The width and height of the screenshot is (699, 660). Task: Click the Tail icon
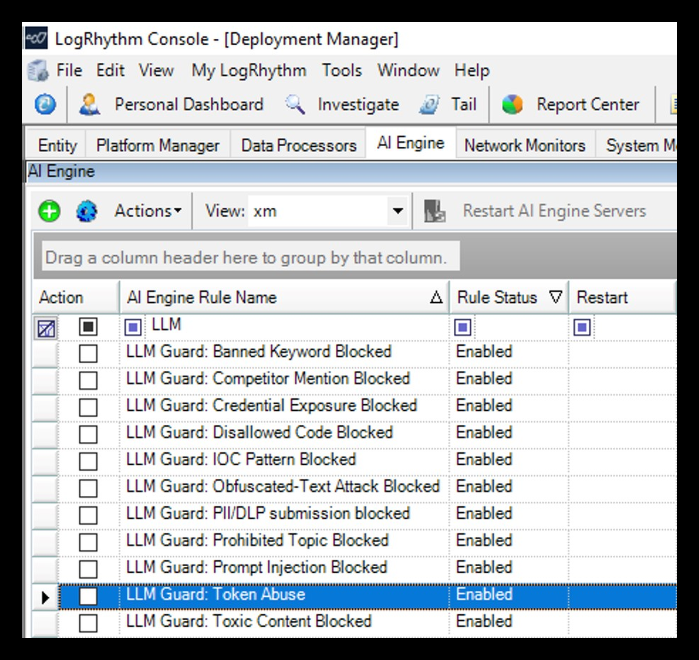pos(429,104)
